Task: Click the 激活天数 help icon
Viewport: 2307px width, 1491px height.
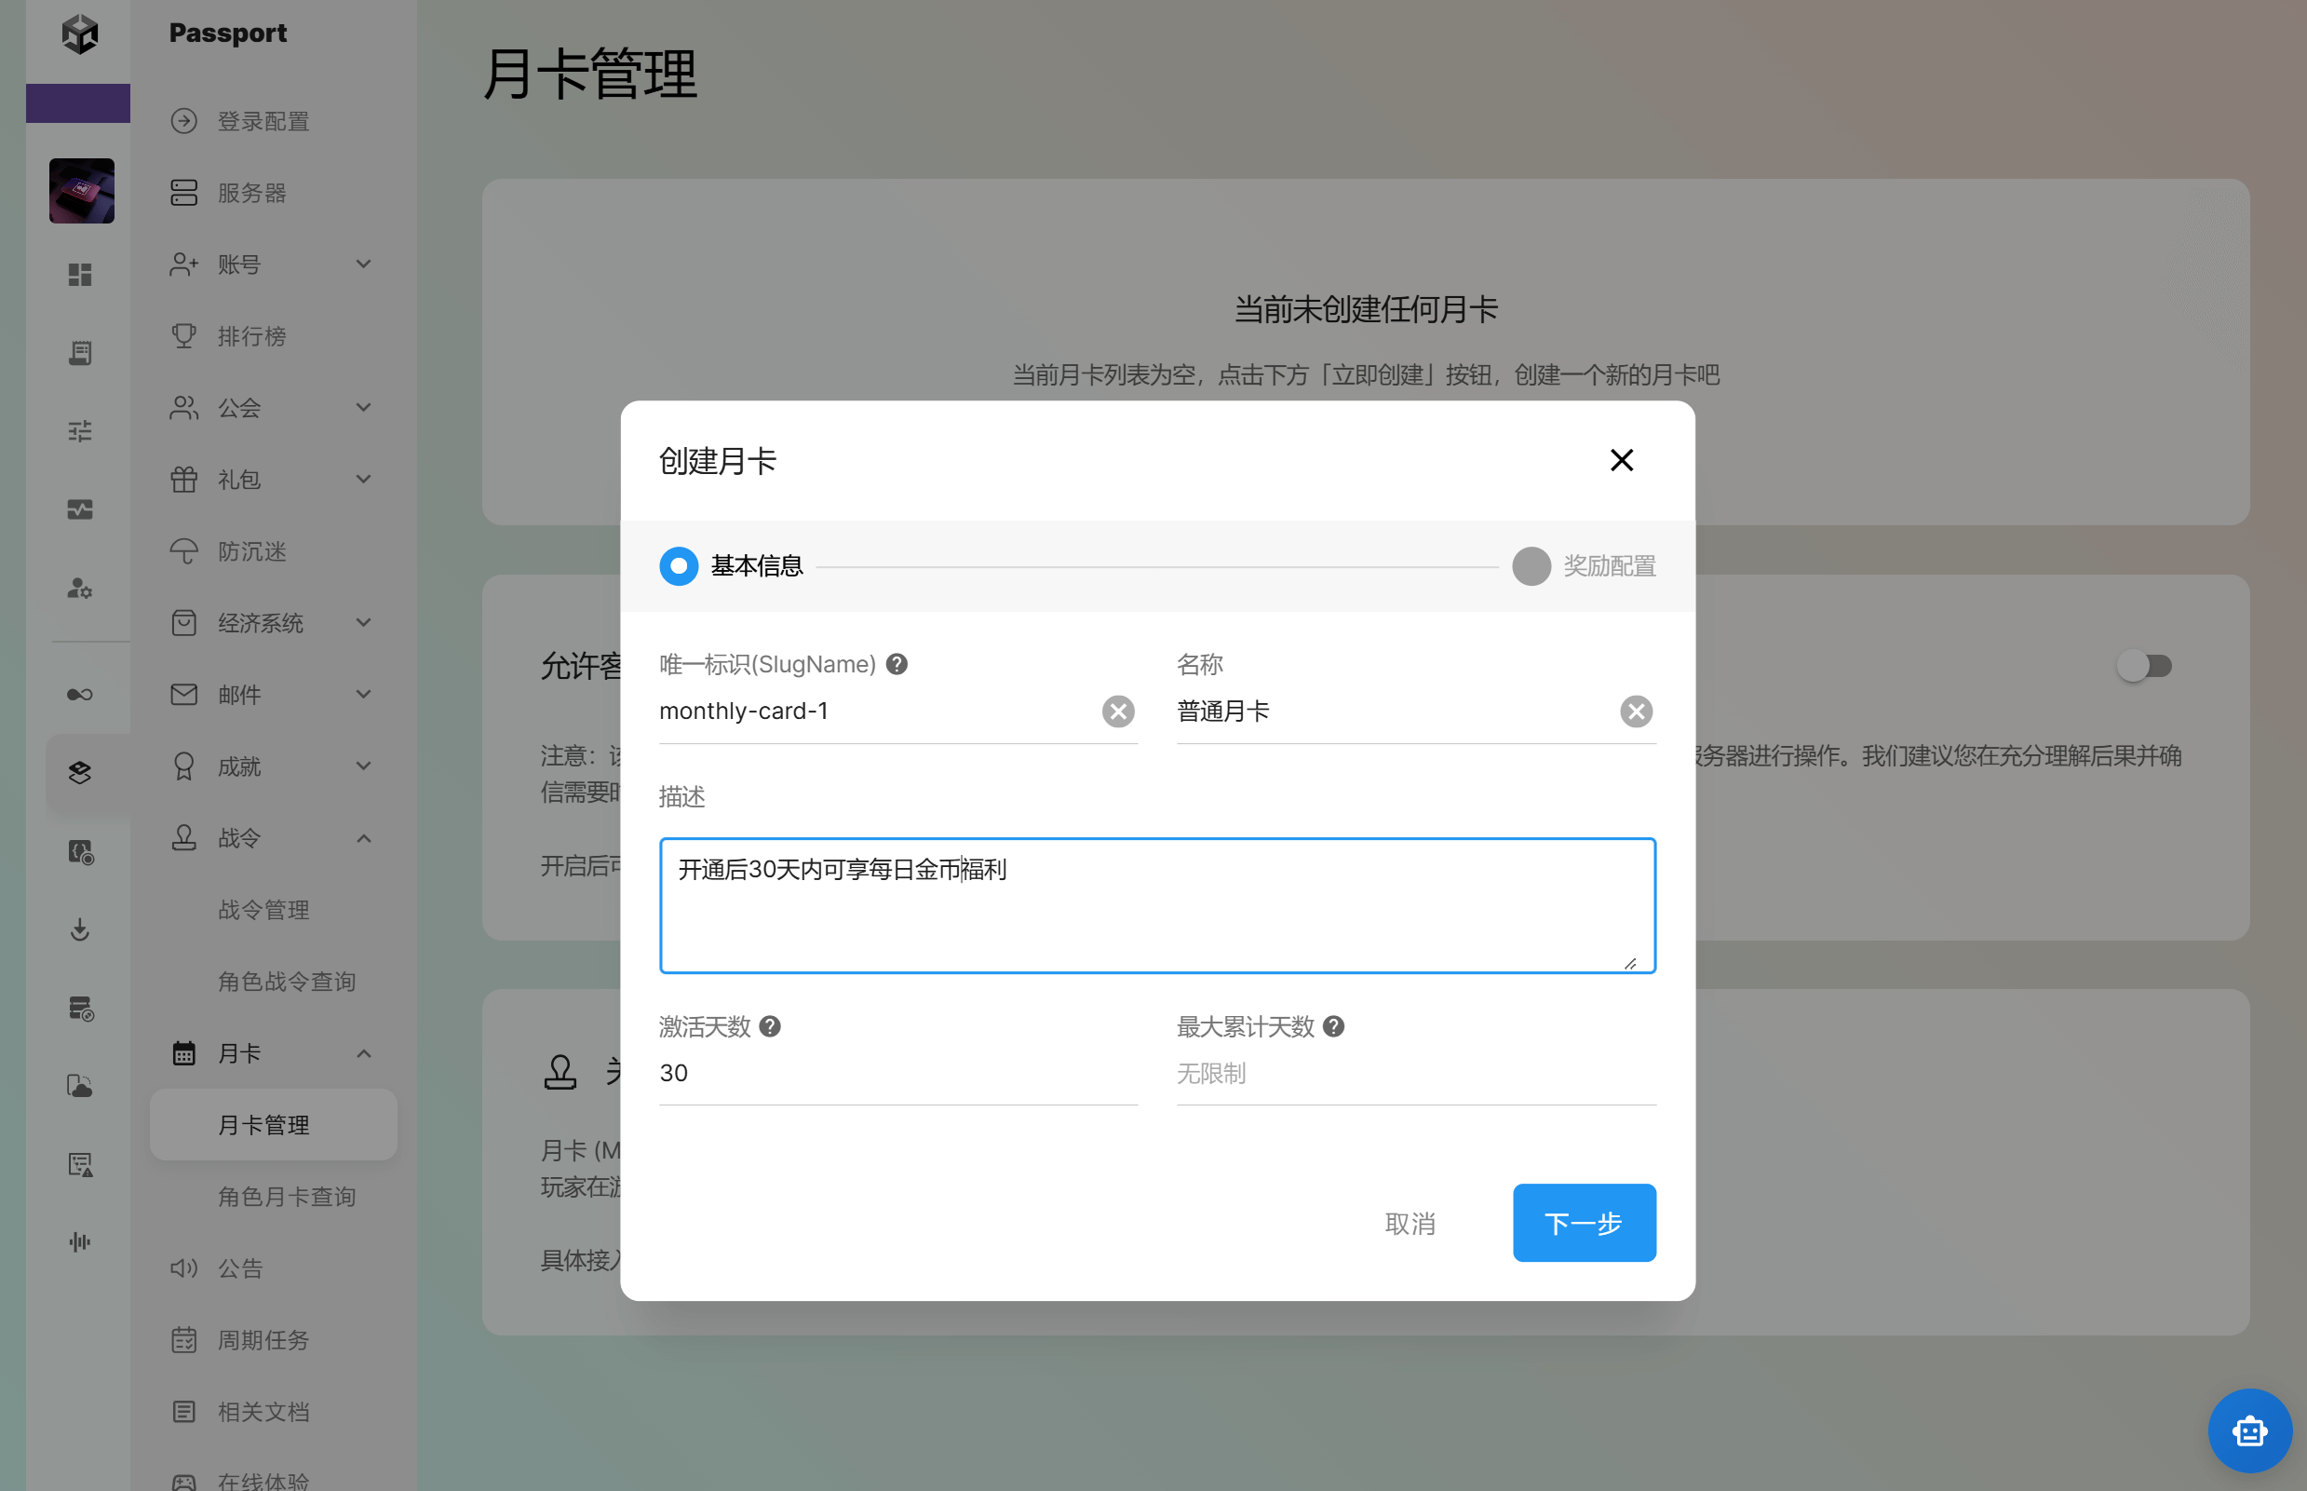Action: pos(769,1026)
